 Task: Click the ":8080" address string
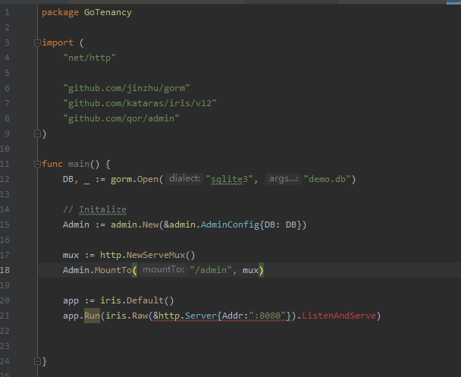click(268, 316)
